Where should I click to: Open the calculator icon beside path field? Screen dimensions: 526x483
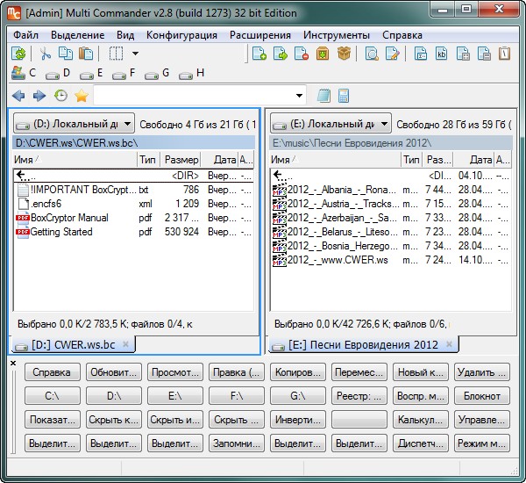pos(345,96)
